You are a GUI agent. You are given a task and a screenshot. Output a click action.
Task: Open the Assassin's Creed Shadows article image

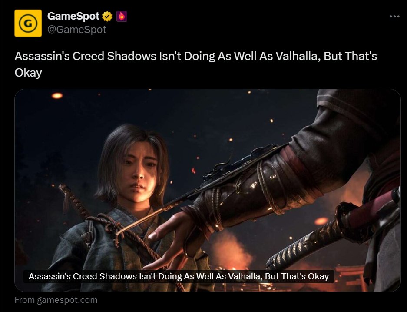click(208, 190)
